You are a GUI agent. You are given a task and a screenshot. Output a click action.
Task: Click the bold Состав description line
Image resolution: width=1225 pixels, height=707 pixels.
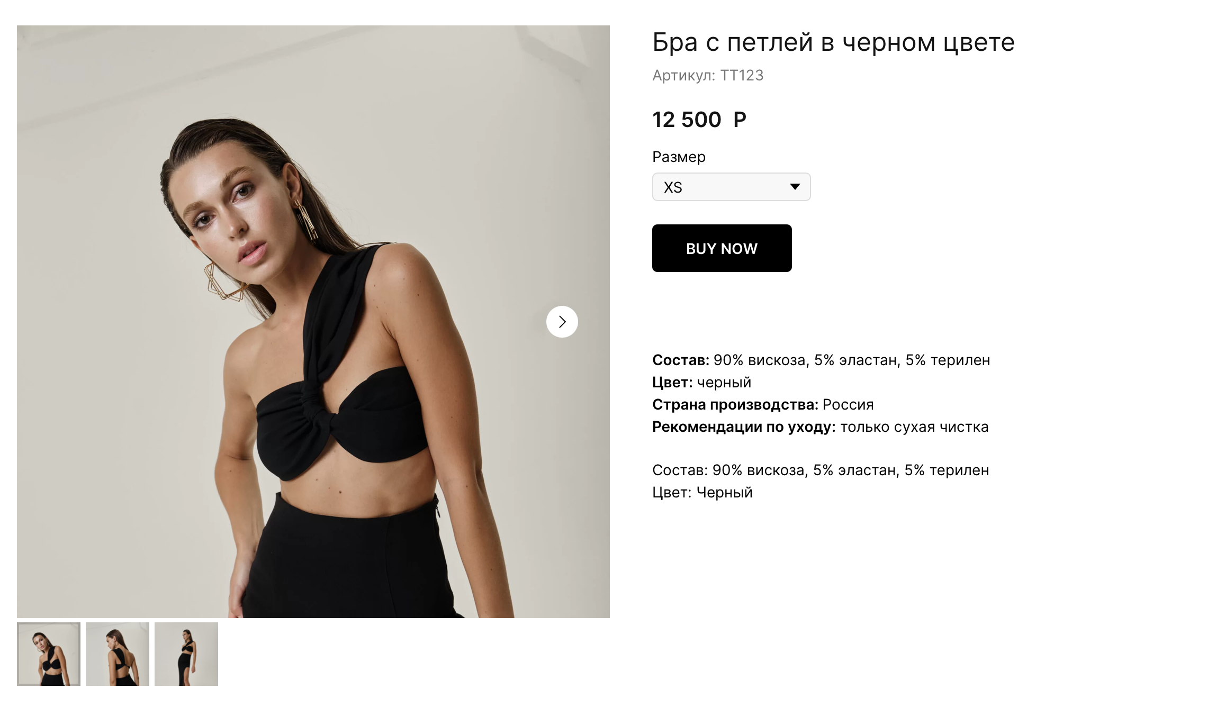821,360
